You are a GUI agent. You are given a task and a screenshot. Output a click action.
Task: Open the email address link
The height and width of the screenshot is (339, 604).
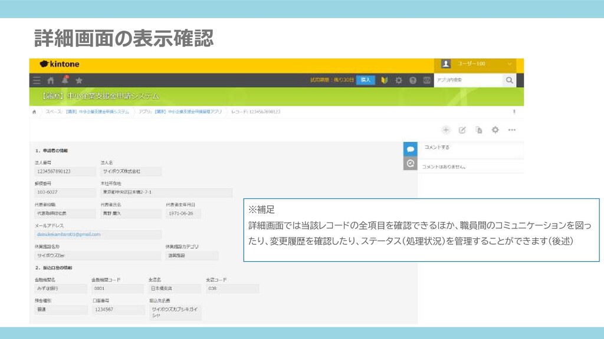tap(68, 234)
